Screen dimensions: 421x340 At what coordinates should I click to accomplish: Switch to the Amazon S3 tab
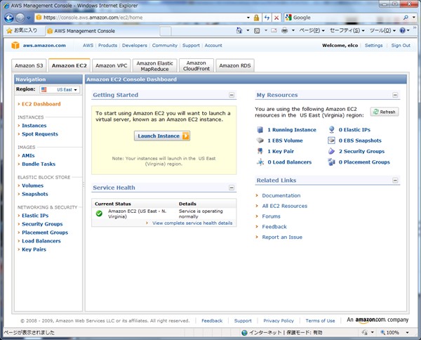(29, 65)
